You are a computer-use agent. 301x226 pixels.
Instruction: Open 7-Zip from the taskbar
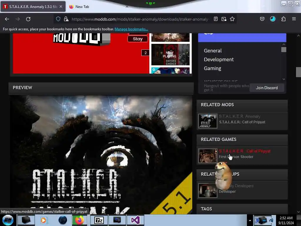coord(99,220)
